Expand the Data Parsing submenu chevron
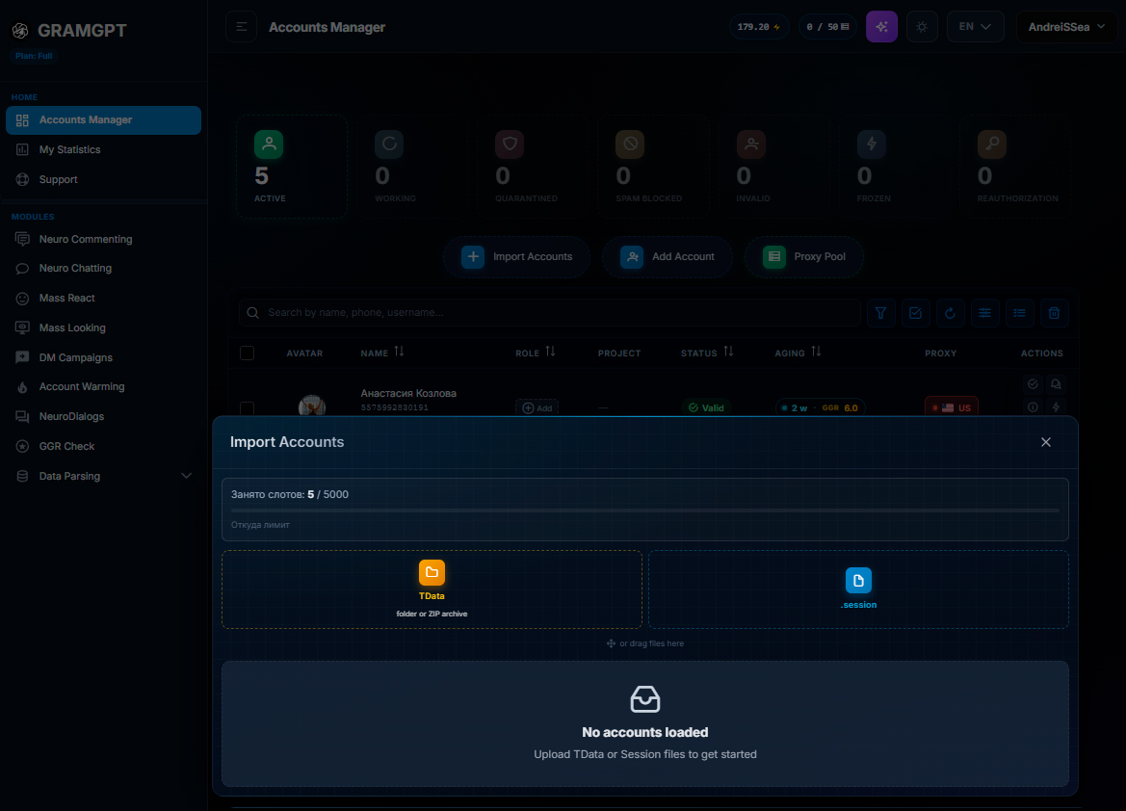Image resolution: width=1126 pixels, height=811 pixels. pos(187,476)
